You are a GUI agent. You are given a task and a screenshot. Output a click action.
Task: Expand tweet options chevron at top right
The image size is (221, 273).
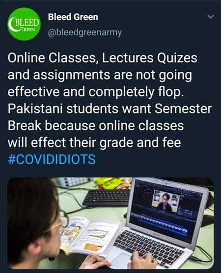tap(211, 17)
